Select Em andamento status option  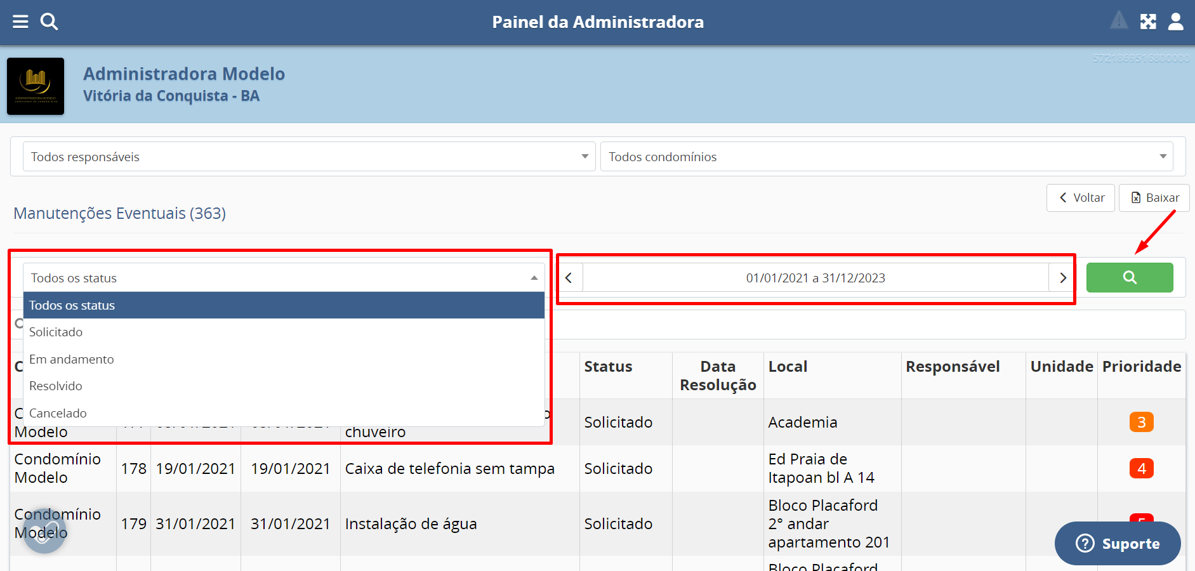(x=72, y=360)
